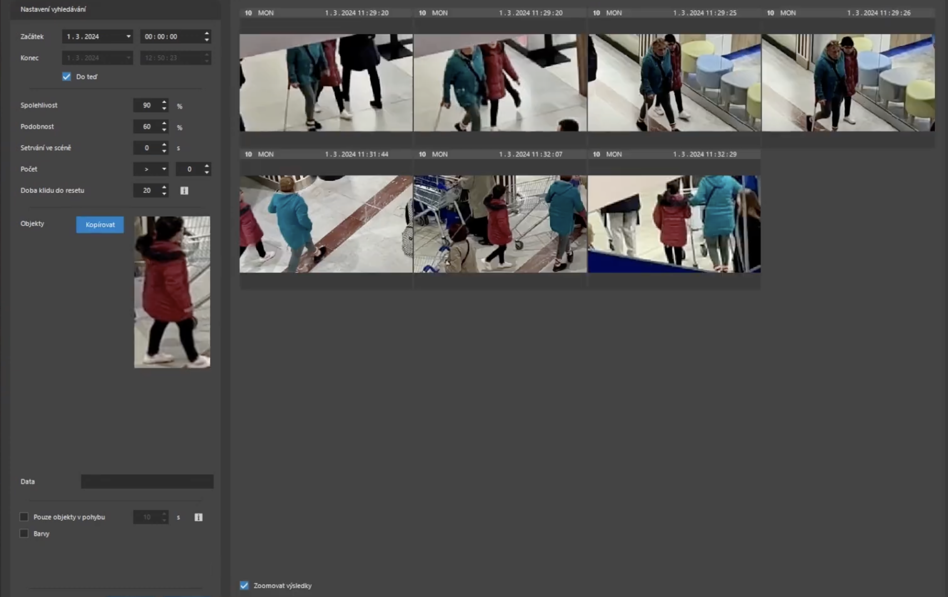Click the red-jacket object reference image

(172, 292)
